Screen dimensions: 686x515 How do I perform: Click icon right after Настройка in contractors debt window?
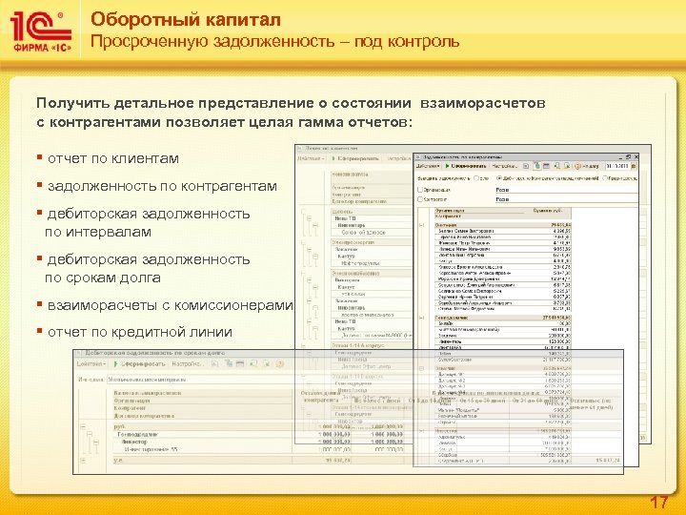tap(526, 166)
